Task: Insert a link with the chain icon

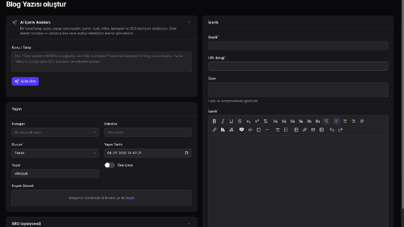Action: [214, 130]
